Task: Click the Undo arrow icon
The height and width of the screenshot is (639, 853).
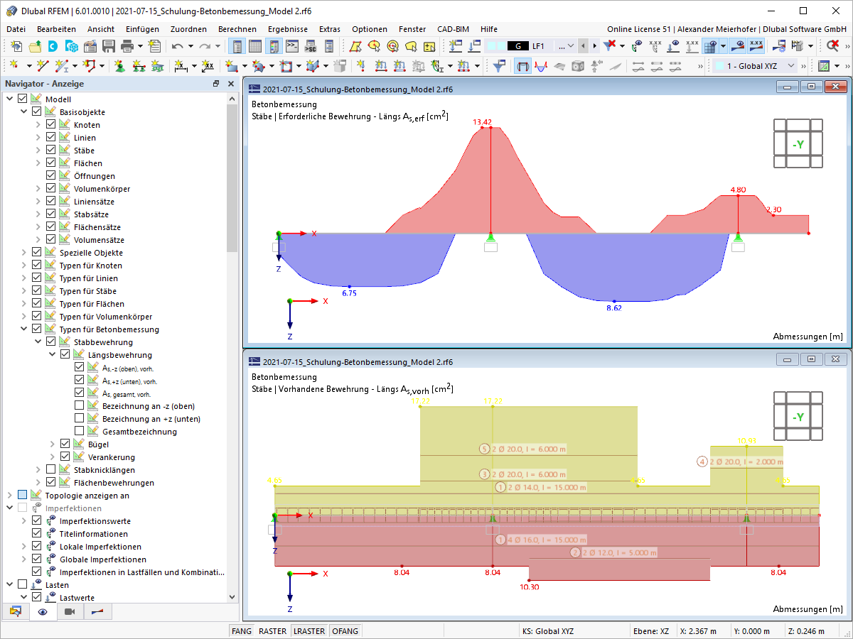Action: coord(177,46)
